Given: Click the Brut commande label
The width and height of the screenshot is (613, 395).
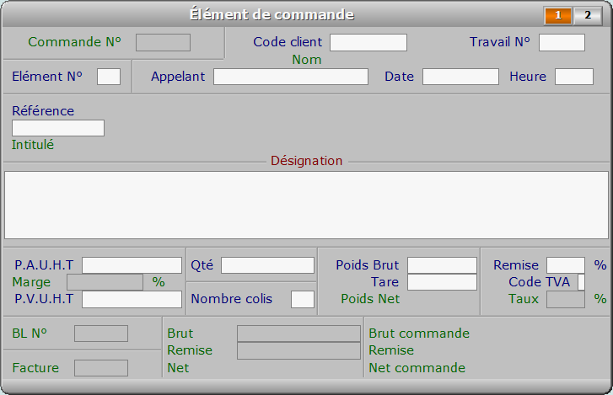Looking at the screenshot, I should click(x=419, y=334).
